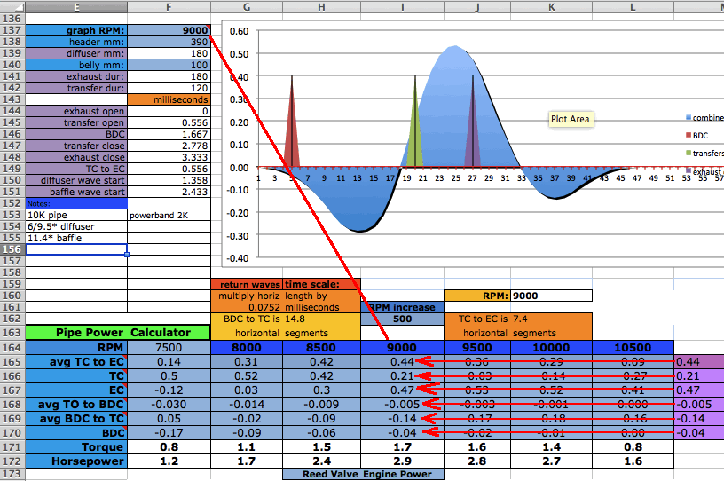Click the blue combined legend swatch
Image resolution: width=724 pixels, height=481 pixels.
(x=689, y=117)
